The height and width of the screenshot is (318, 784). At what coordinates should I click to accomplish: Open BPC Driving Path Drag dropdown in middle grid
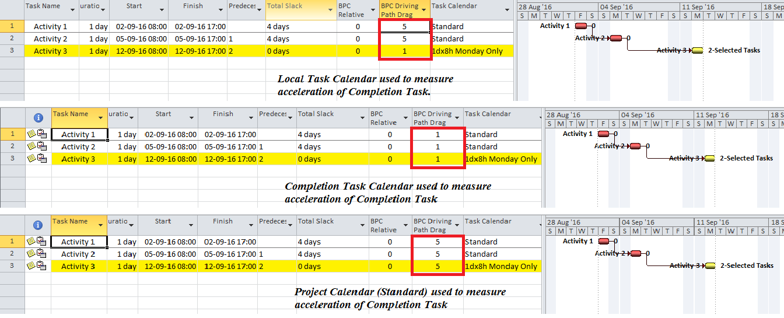pos(458,118)
